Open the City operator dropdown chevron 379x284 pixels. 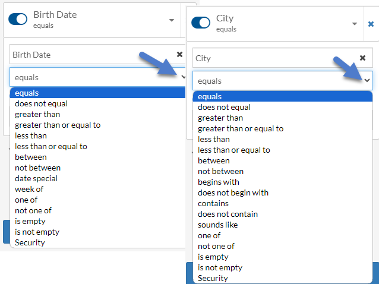click(367, 80)
